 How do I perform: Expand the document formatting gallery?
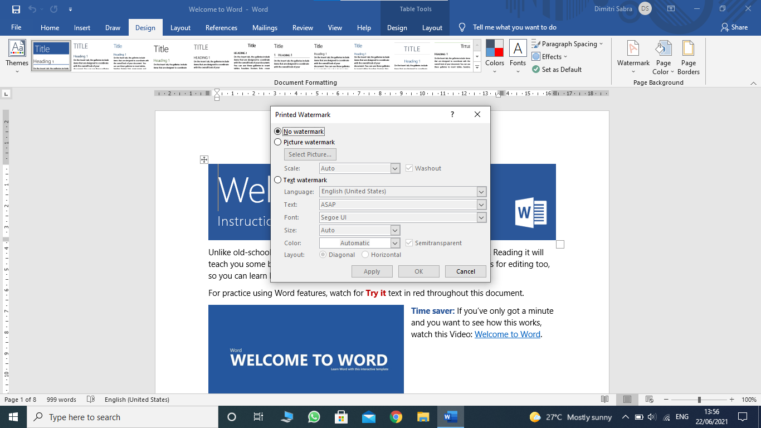click(x=477, y=67)
